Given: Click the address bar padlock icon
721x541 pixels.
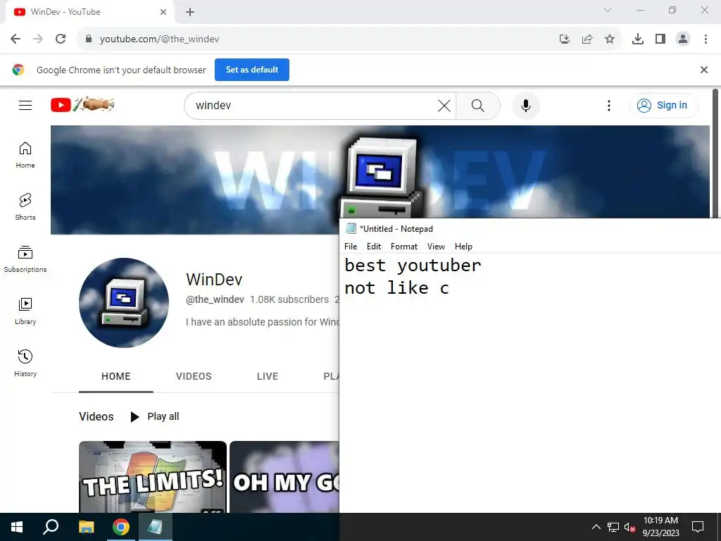Looking at the screenshot, I should (89, 39).
